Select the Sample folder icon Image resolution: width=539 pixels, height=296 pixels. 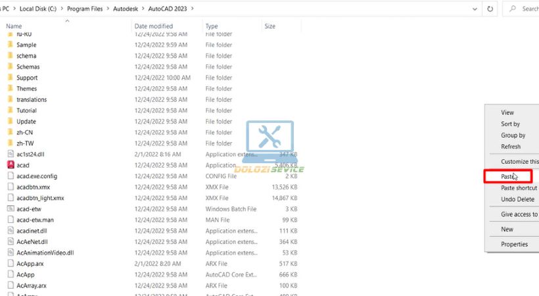11,45
